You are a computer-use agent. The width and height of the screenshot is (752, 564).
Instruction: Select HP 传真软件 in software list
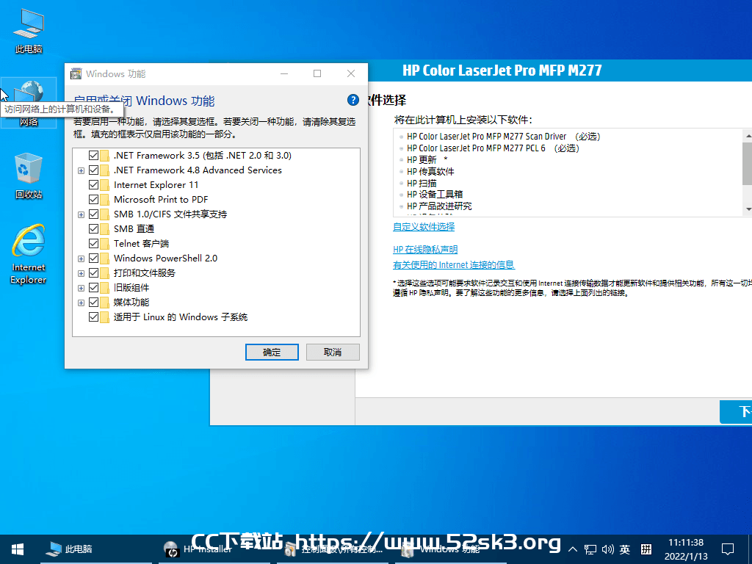click(x=430, y=171)
